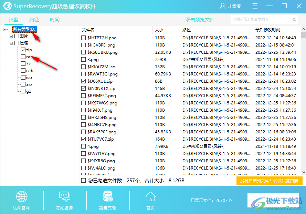Screen dimensions: 306x214
Task: Tick the 7z type checkbox
Action: (23, 63)
